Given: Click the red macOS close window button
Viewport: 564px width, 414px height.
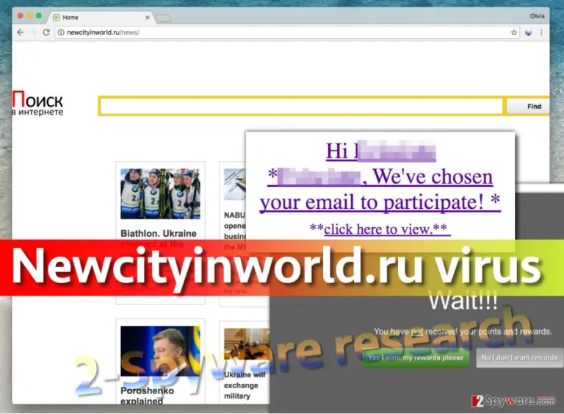Looking at the screenshot, I should tap(21, 16).
